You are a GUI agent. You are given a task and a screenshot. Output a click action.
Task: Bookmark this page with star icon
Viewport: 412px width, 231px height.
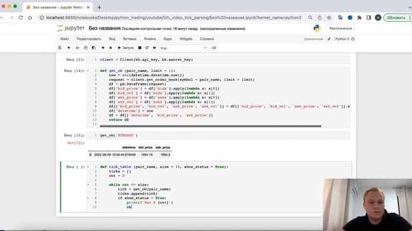coord(329,17)
